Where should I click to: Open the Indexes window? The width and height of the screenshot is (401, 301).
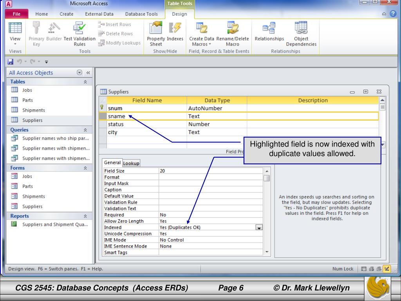click(175, 32)
